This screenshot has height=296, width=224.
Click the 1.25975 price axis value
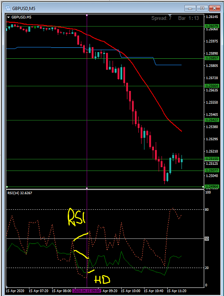[x=212, y=41]
